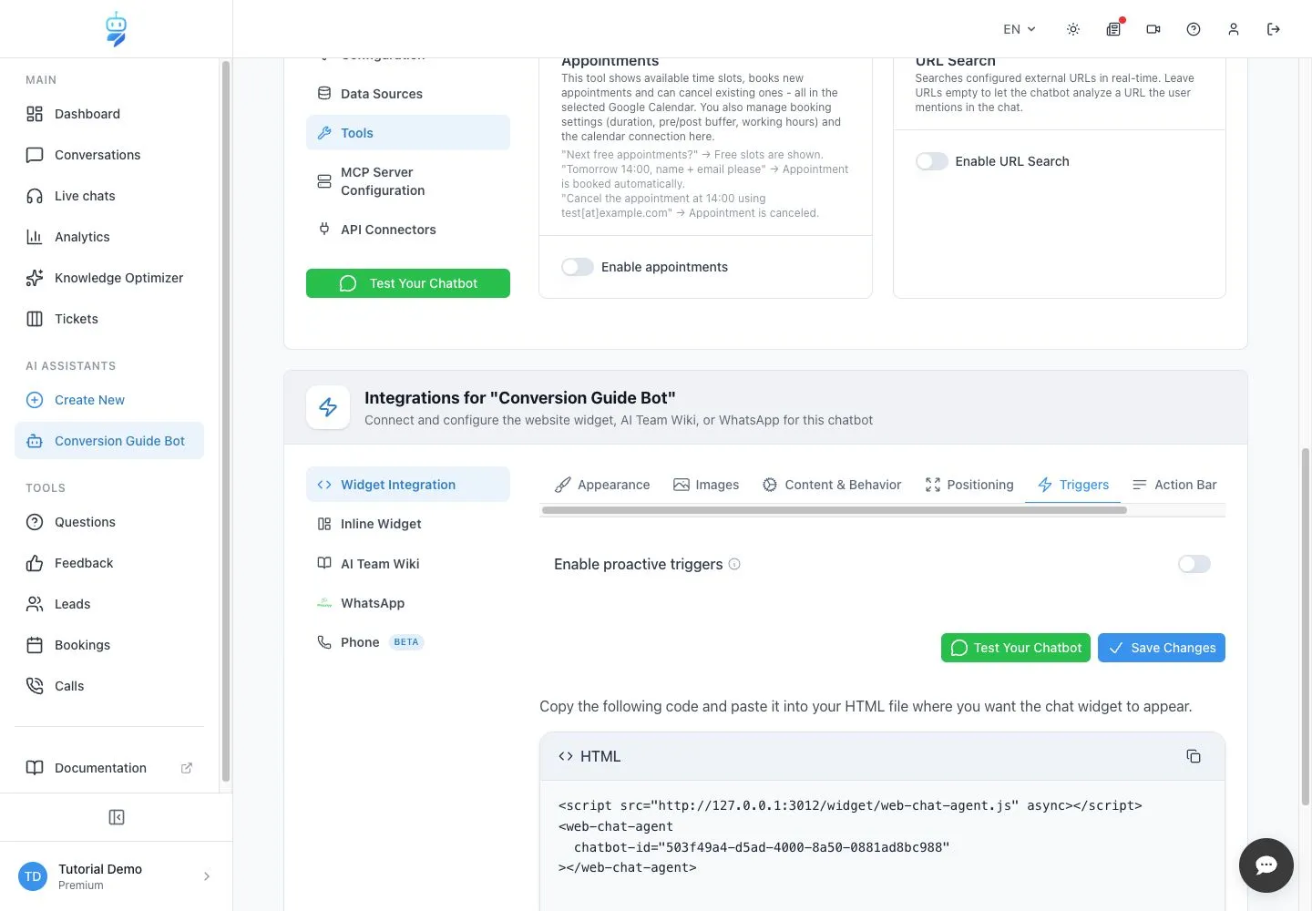This screenshot has height=911, width=1312.
Task: Open Bookings page
Action: [x=109, y=645]
